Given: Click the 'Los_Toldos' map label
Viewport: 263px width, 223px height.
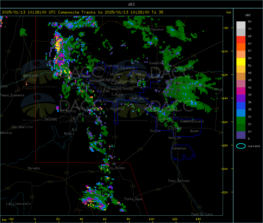Looking at the screenshot, I should point(116,168).
